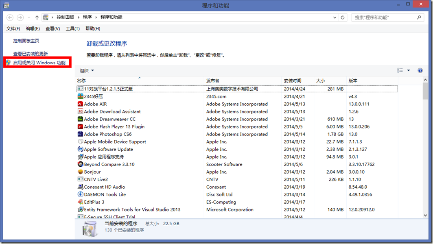Open the 文件(F) menu
This screenshot has height=244, width=433.
(x=13, y=28)
